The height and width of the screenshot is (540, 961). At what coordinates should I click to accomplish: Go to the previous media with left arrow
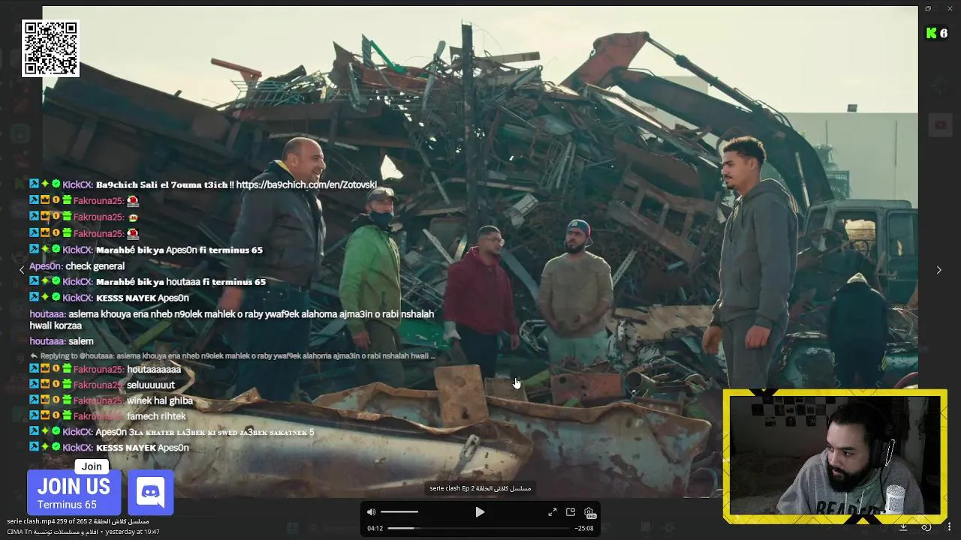tap(22, 270)
